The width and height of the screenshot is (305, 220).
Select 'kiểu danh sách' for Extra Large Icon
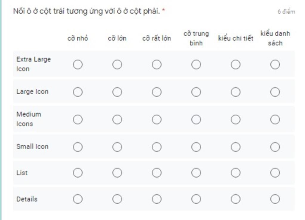(275, 65)
